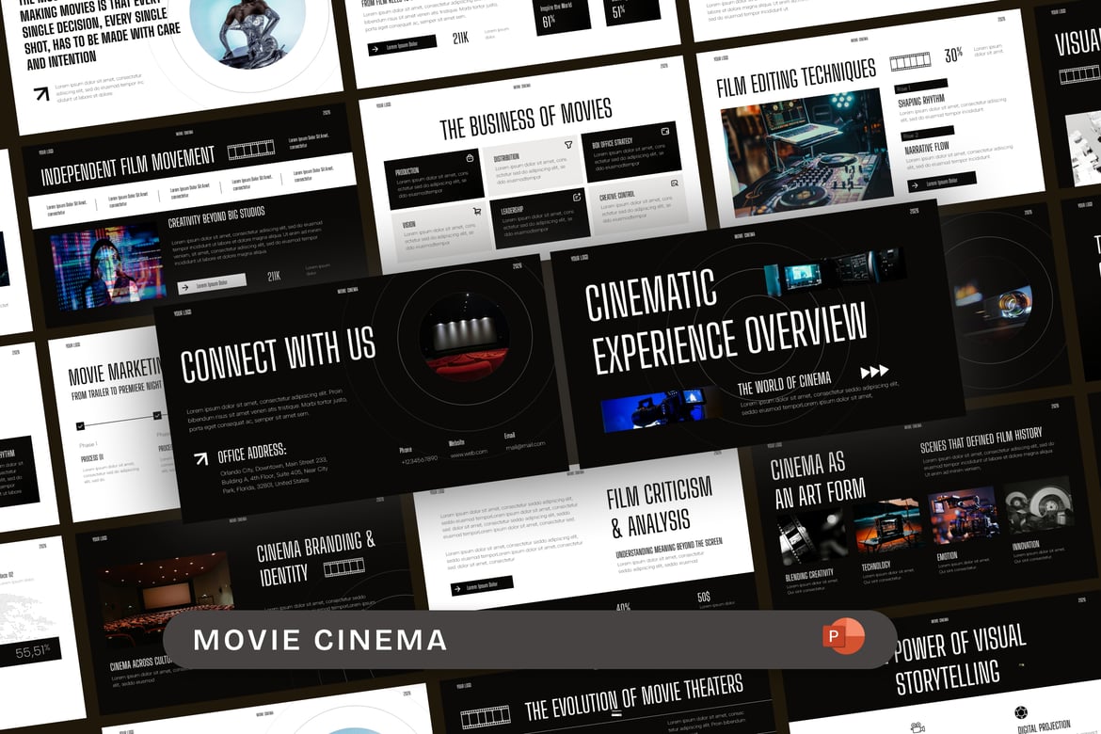The image size is (1101, 734).
Task: Click the red-seat theater image
Action: [463, 337]
